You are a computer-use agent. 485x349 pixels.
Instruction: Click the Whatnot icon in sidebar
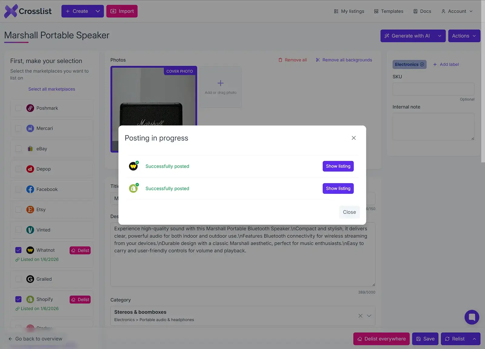tap(30, 250)
